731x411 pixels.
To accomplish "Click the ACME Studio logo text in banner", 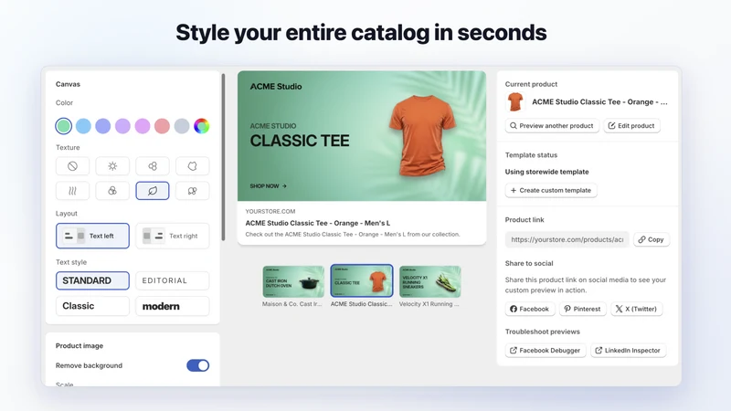I will [x=276, y=86].
